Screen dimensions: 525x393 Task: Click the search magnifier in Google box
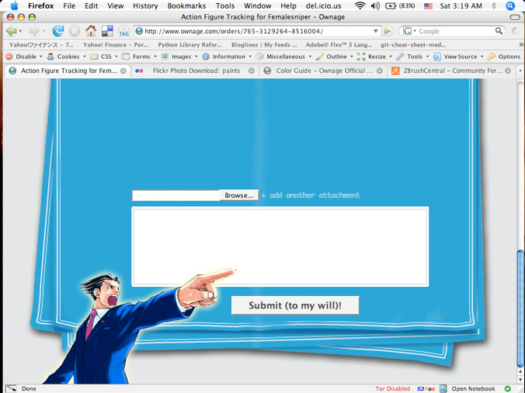499,31
